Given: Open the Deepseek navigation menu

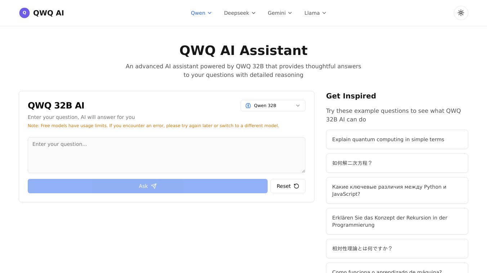Looking at the screenshot, I should coord(240,13).
